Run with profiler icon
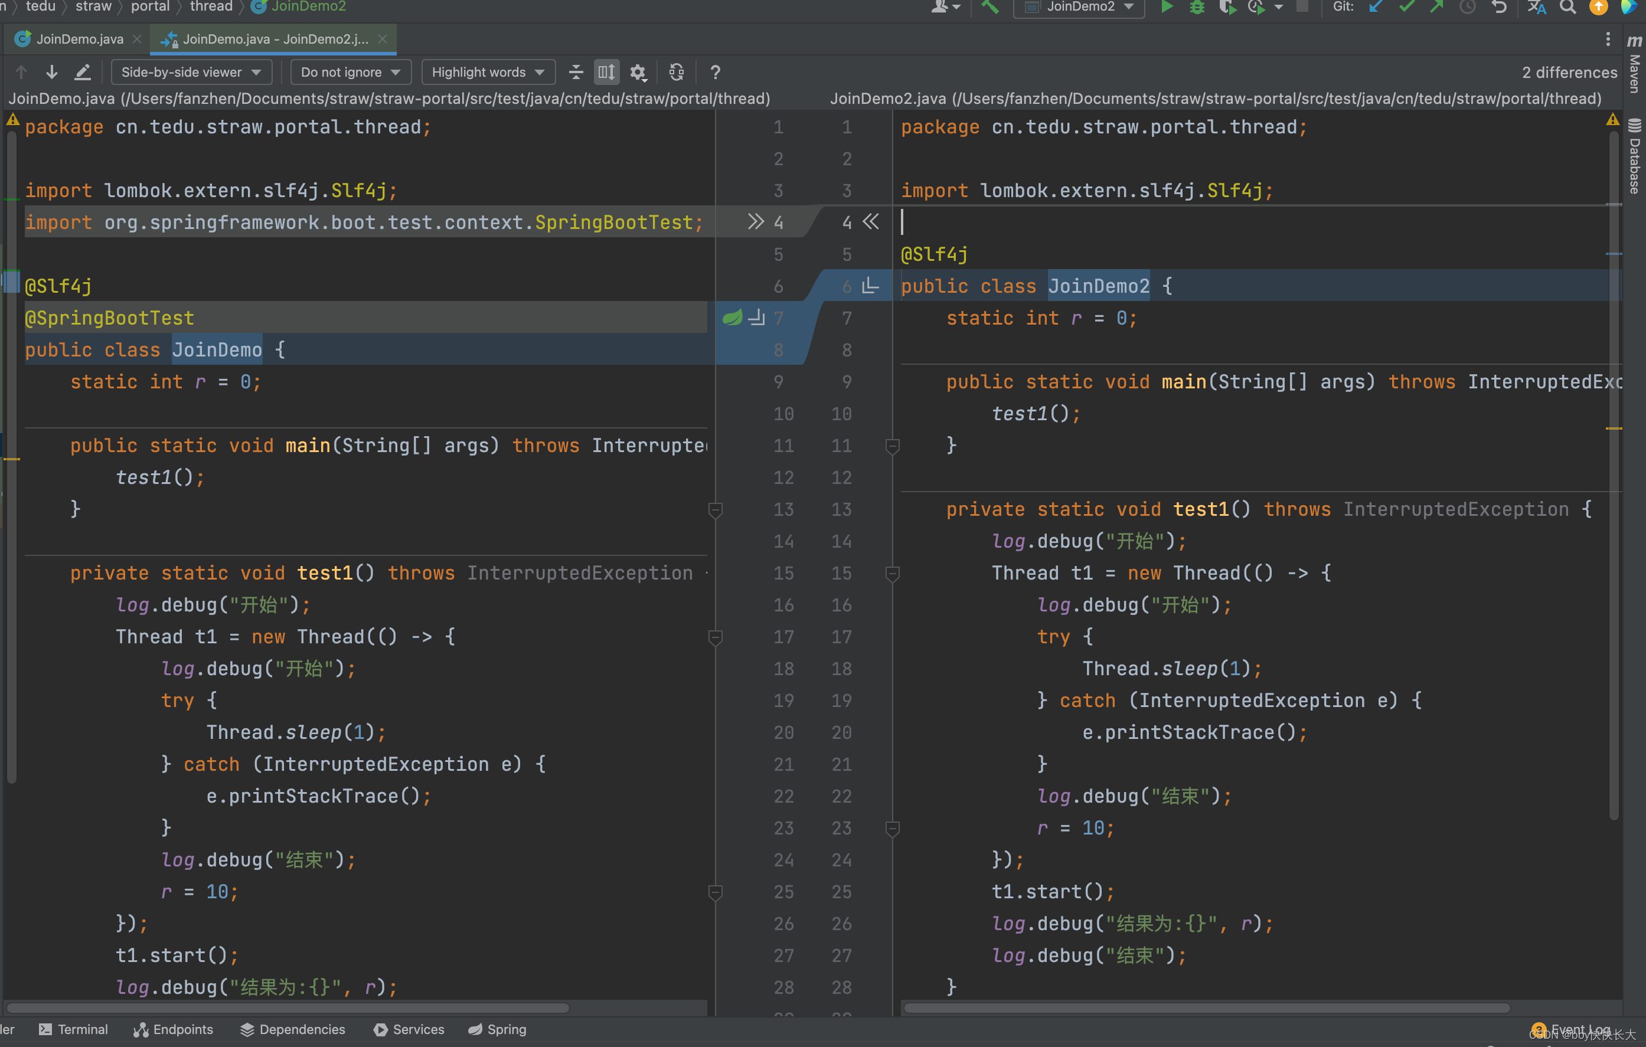Image resolution: width=1646 pixels, height=1047 pixels. [1255, 8]
